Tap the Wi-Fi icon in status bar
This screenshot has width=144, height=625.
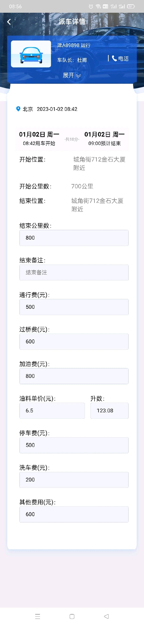point(98,6)
